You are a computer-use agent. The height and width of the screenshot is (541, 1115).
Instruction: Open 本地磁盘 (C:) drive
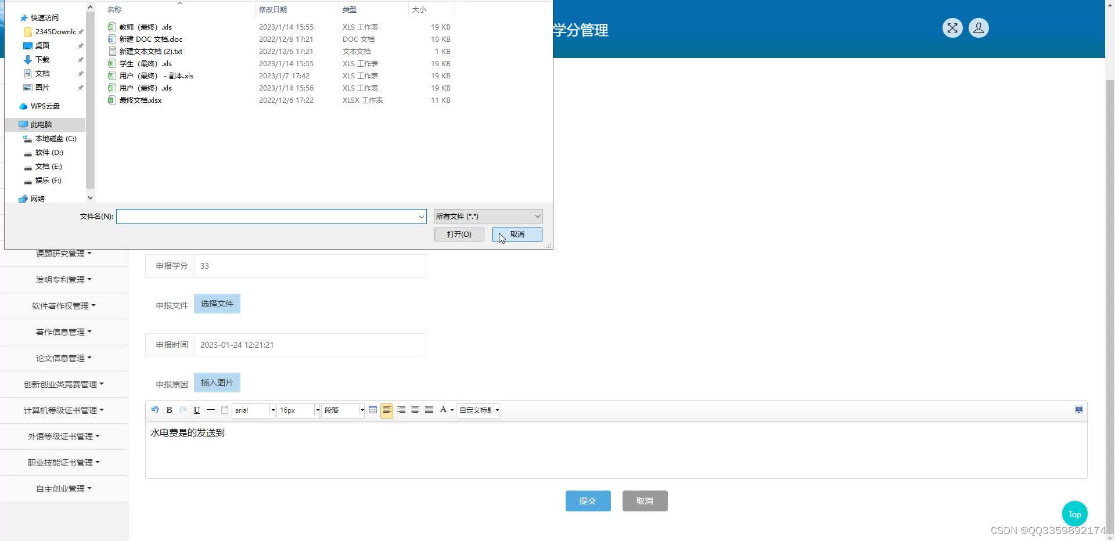tap(55, 139)
